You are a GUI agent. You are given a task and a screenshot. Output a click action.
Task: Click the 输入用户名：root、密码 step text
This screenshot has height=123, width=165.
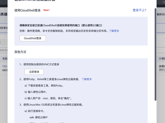point(48,98)
